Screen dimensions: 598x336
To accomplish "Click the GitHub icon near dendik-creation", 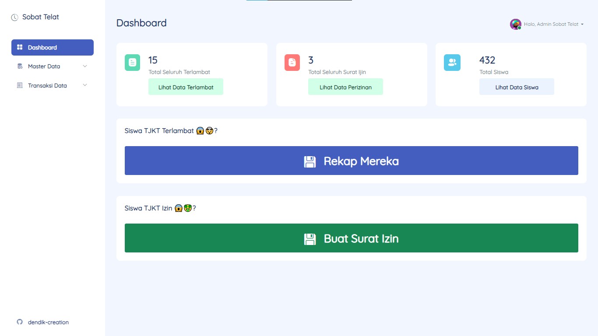I will [x=20, y=322].
